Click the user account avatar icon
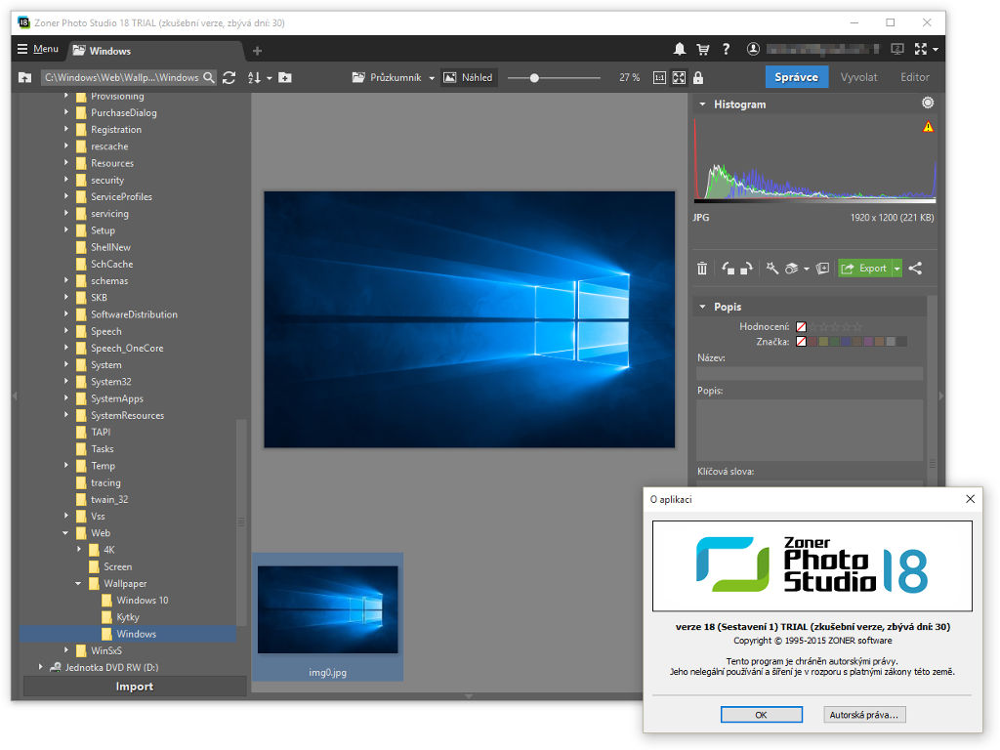 [753, 49]
